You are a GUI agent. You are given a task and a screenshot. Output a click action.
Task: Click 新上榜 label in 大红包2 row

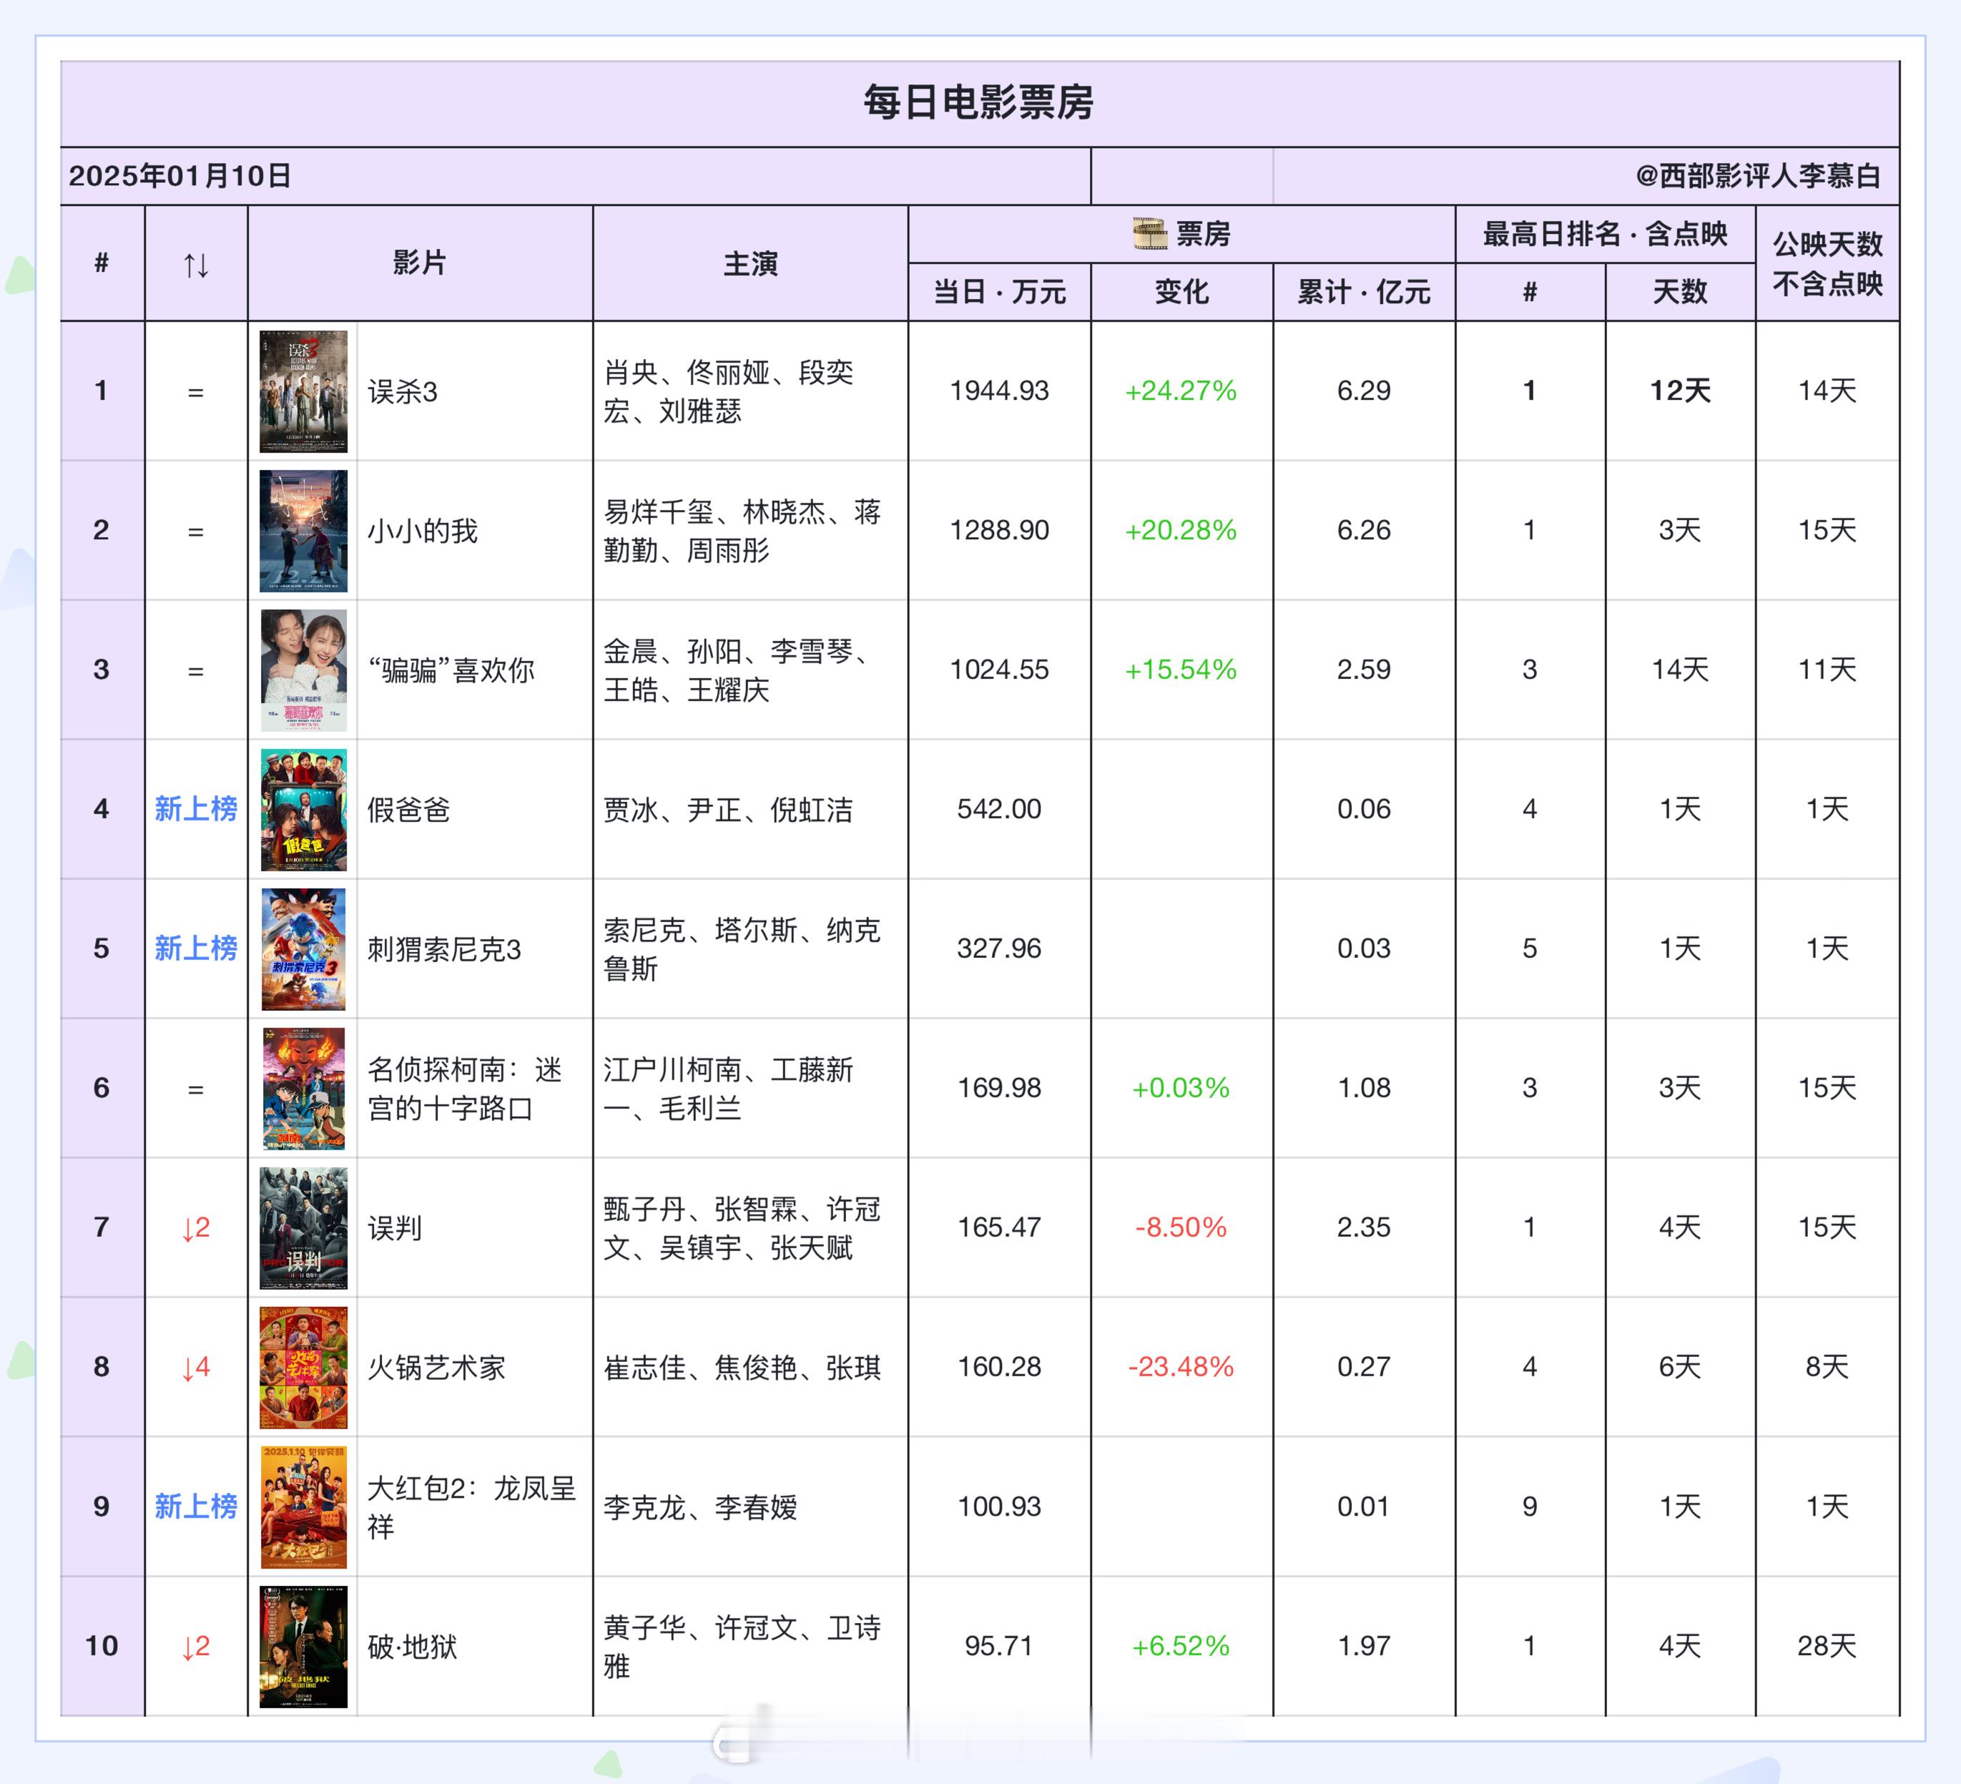coord(195,1506)
